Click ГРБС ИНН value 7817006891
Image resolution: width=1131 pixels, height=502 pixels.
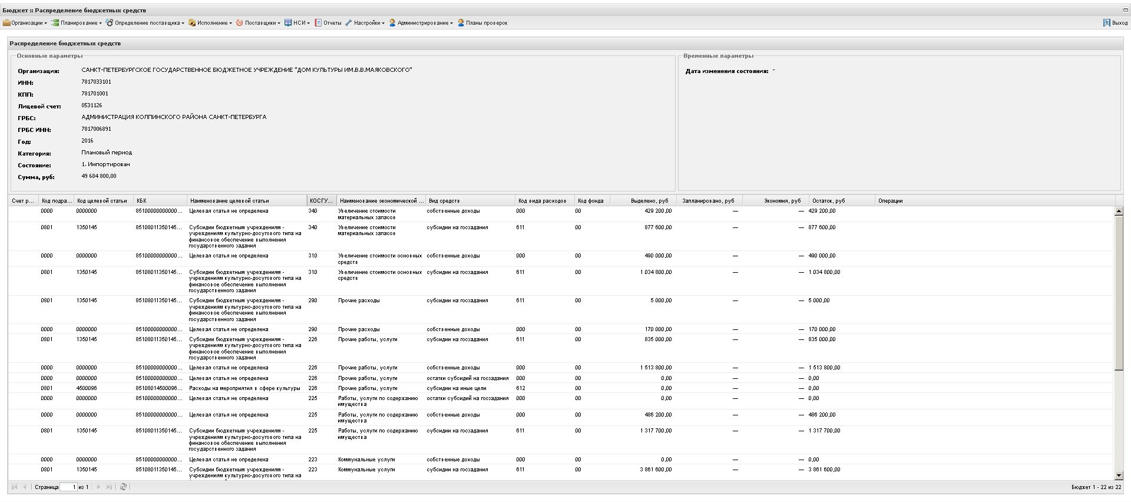[96, 129]
